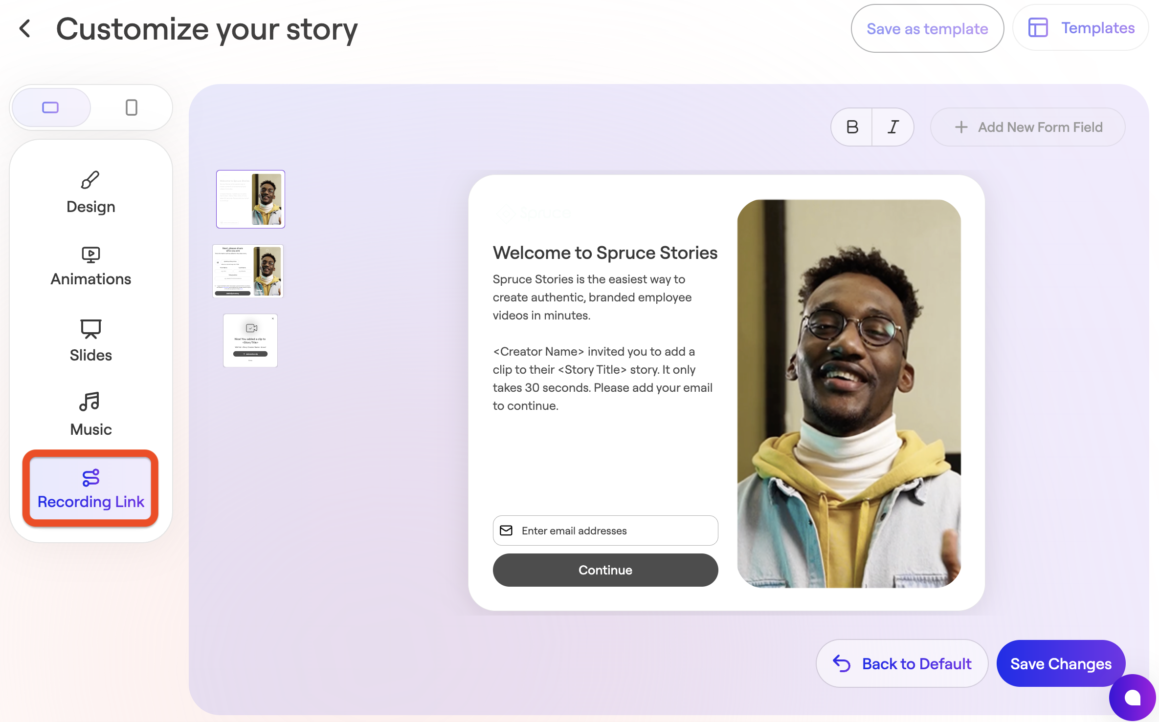Click the Continue button in preview

[x=605, y=570]
